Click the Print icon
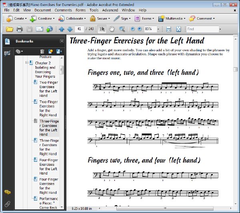 coord(20,29)
